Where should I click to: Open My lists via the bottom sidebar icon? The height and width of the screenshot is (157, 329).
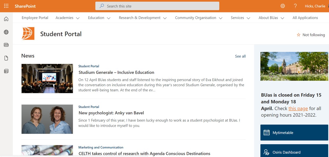[6, 71]
